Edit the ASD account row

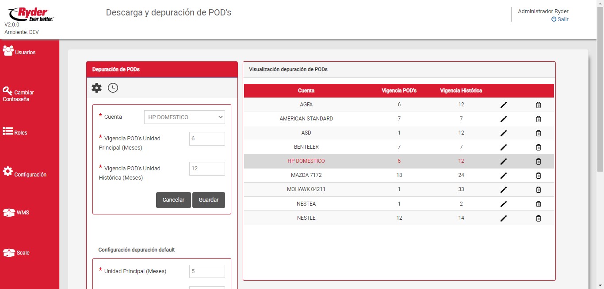pyautogui.click(x=503, y=133)
